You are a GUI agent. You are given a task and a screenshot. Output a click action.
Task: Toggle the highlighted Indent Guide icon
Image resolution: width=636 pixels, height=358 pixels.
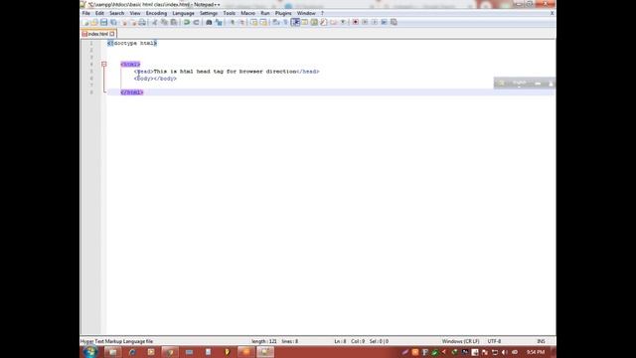[x=295, y=22]
